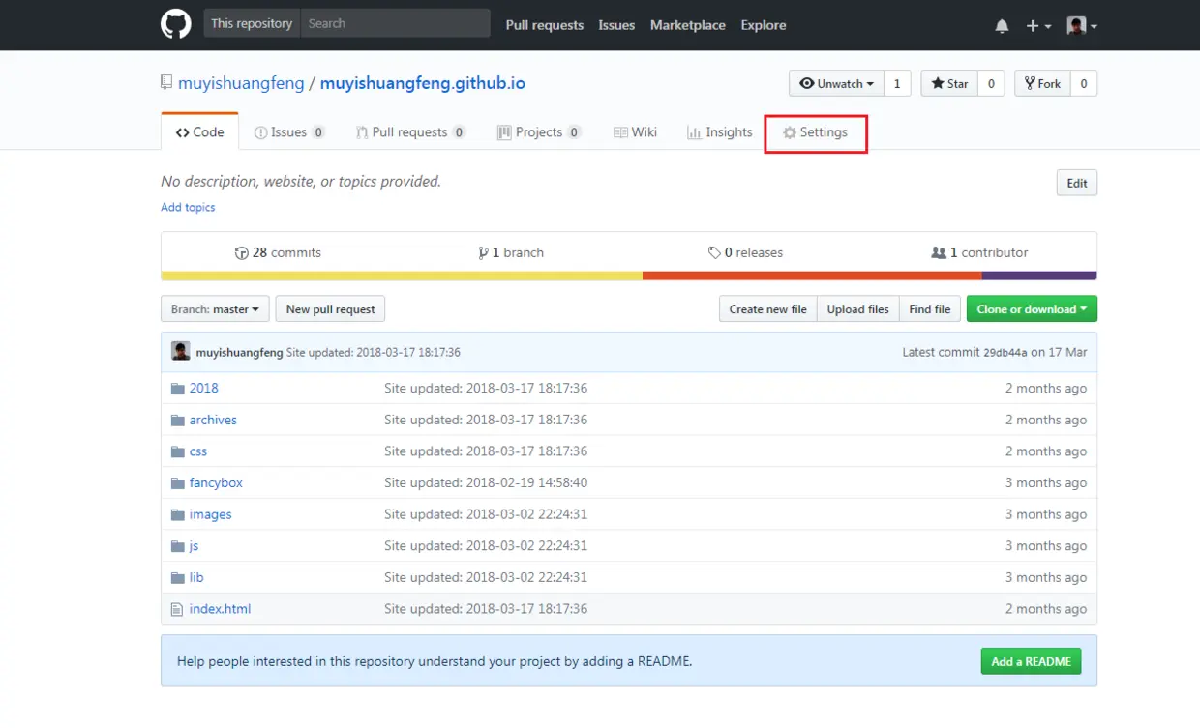View the 1 contributor link
Viewport: 1200px width, 728px height.
click(x=979, y=252)
